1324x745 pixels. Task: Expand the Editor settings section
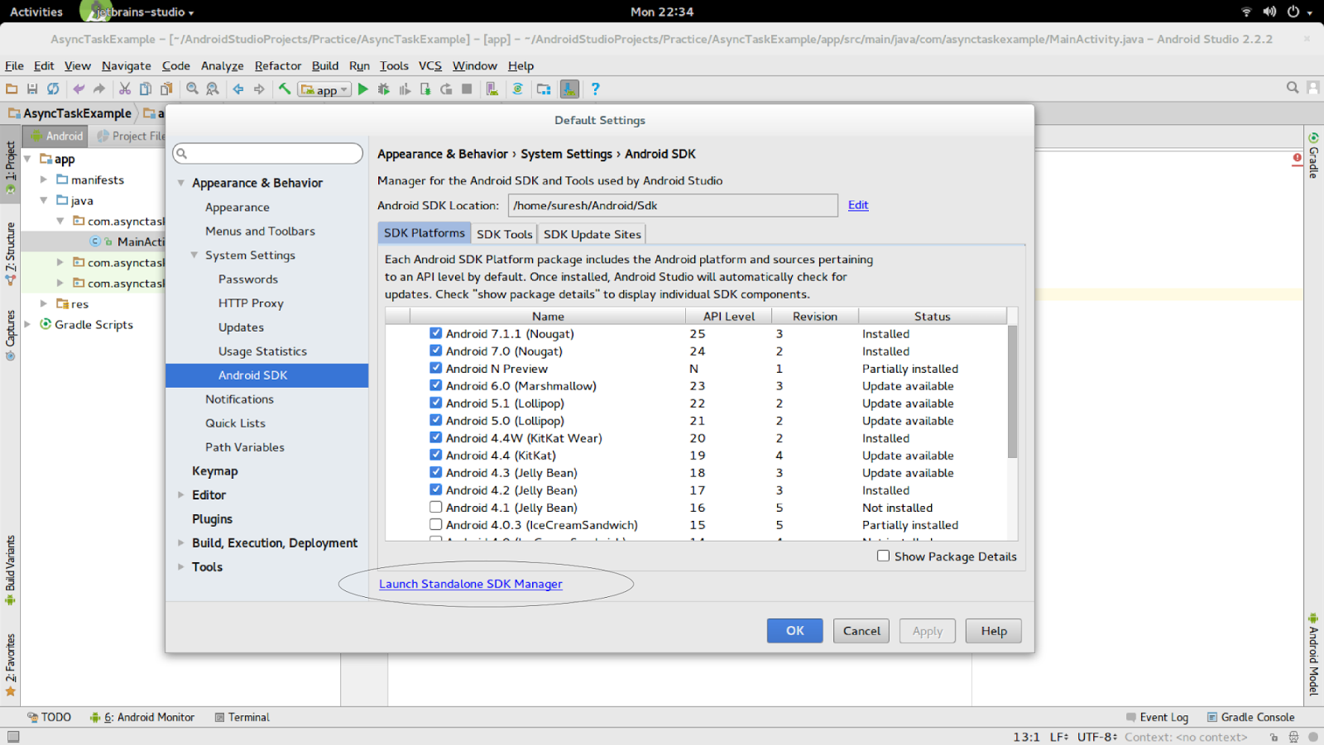tap(181, 494)
